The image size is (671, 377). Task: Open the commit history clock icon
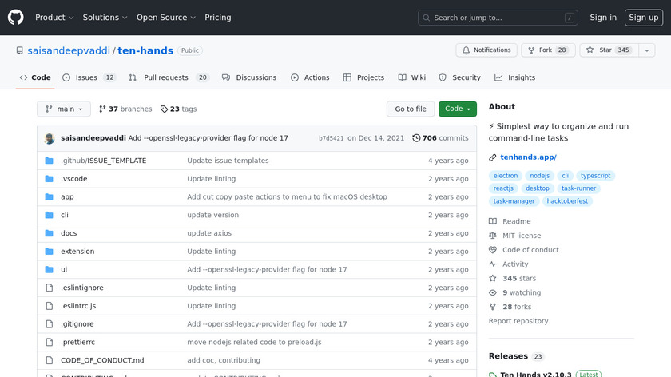click(416, 138)
